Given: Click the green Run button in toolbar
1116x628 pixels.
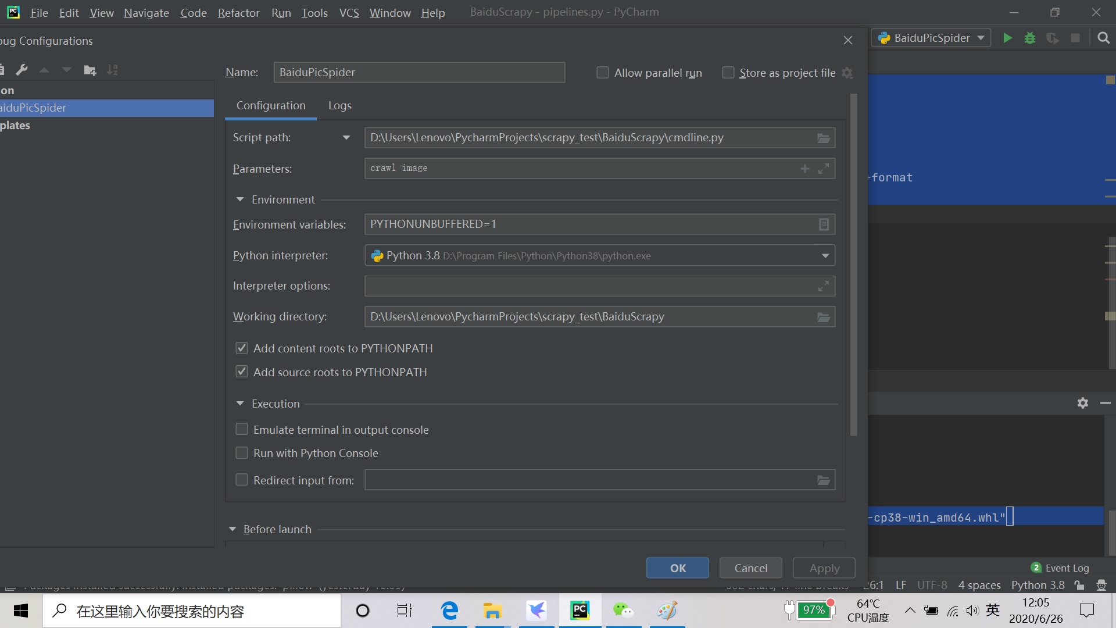Looking at the screenshot, I should (x=1007, y=38).
